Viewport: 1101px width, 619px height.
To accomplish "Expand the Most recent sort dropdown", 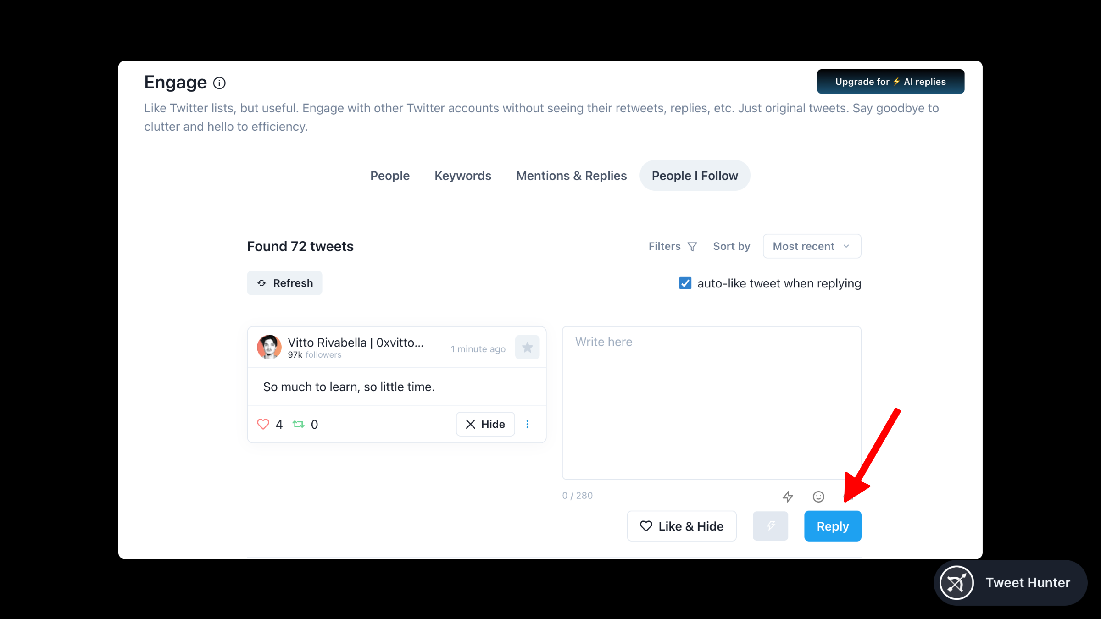I will pyautogui.click(x=812, y=246).
